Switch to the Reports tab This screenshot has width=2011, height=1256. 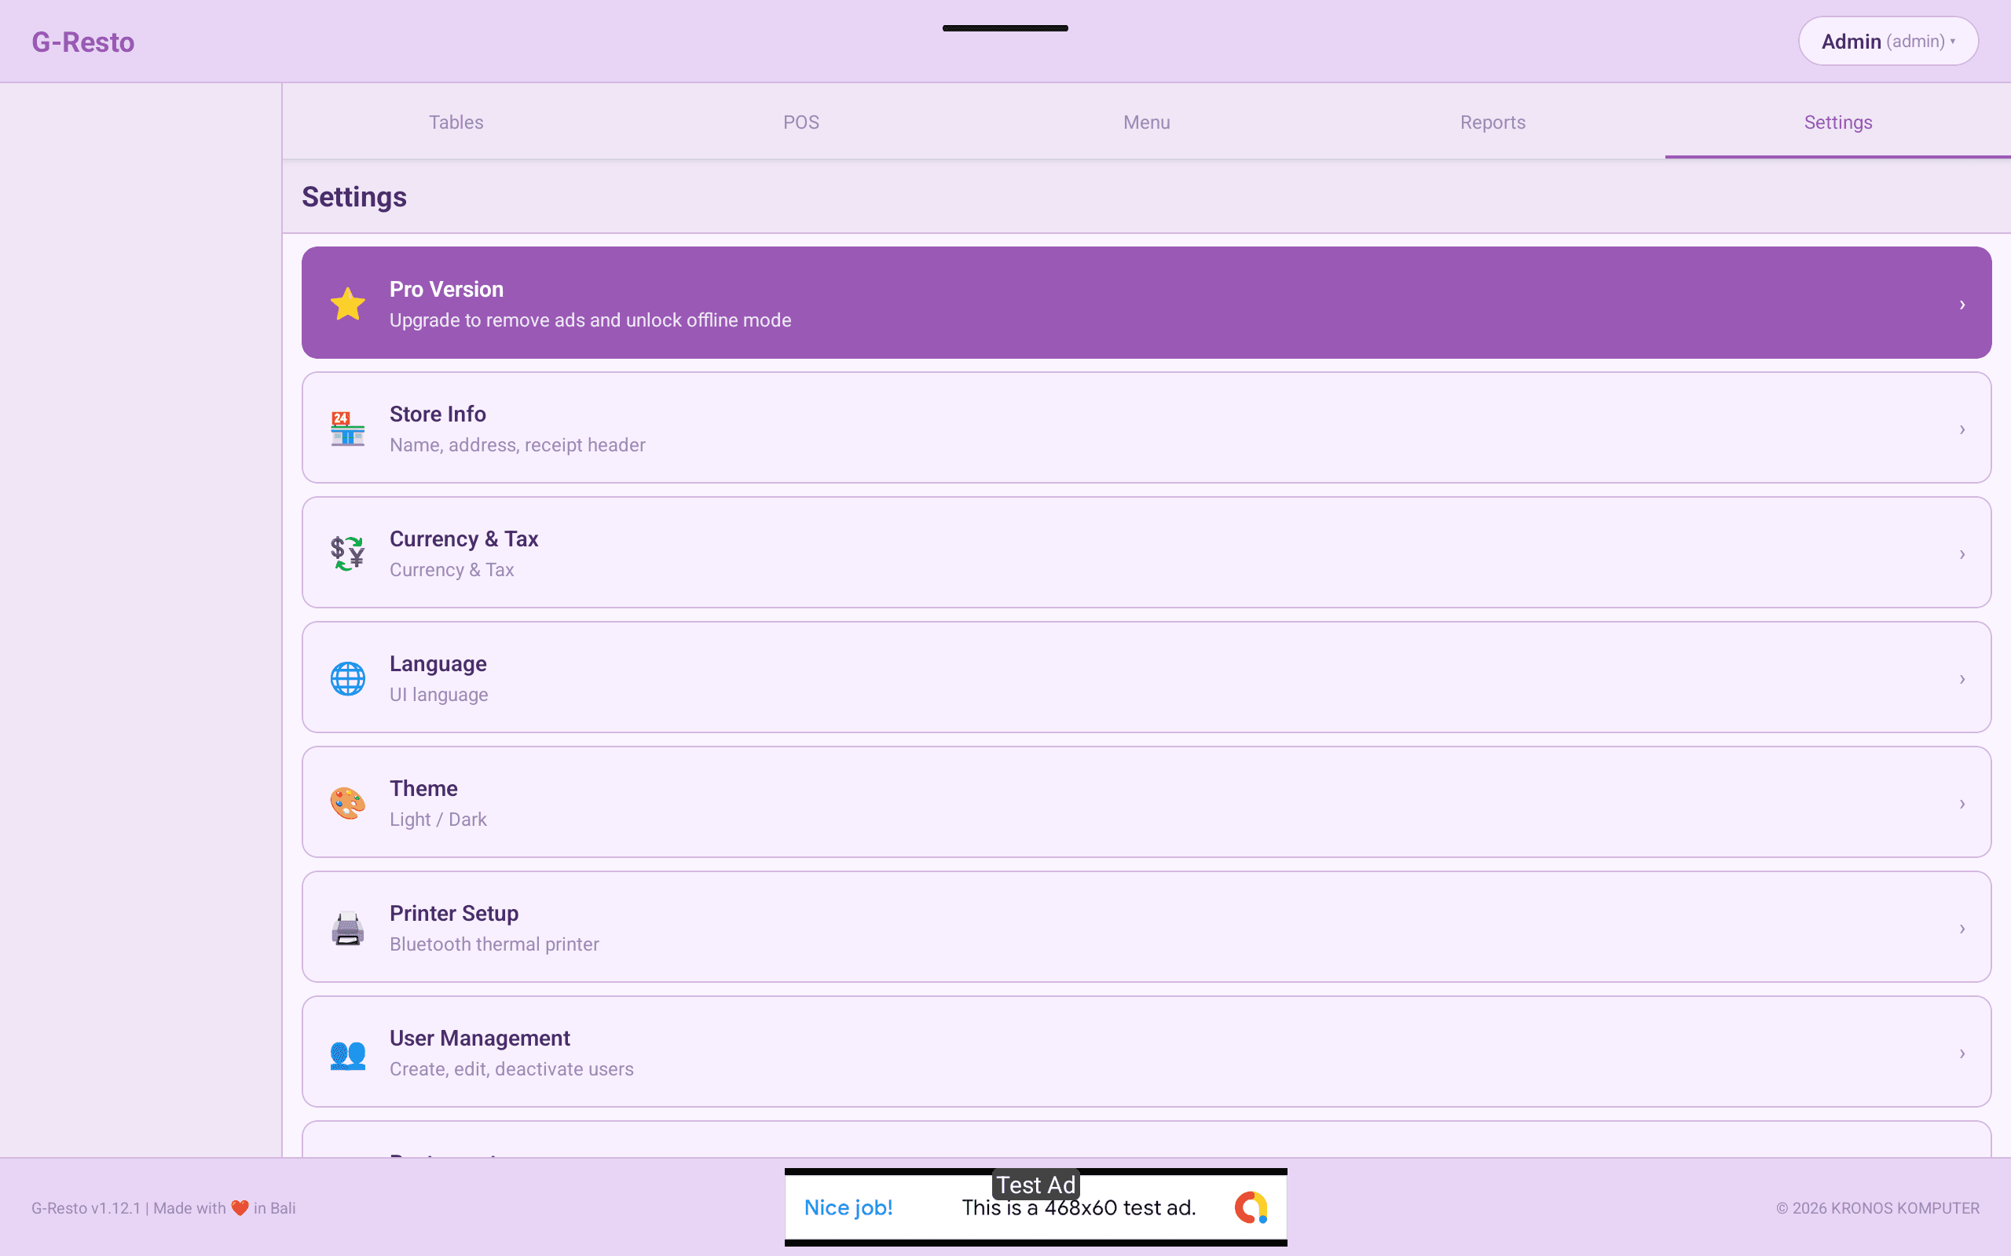pyautogui.click(x=1493, y=122)
